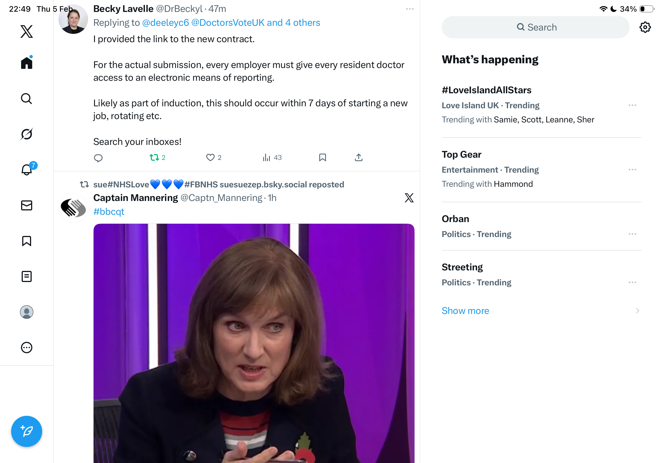The height and width of the screenshot is (463, 663).
Task: Undo repost on Becky Lavelle's post
Action: pyautogui.click(x=154, y=157)
